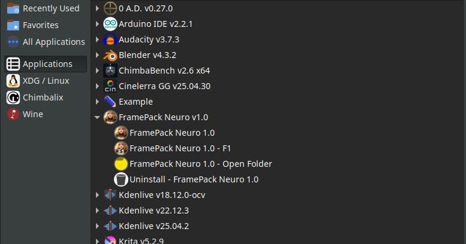Select the Kdenlive v22.12.3 label
Image resolution: width=466 pixels, height=244 pixels.
tap(154, 211)
